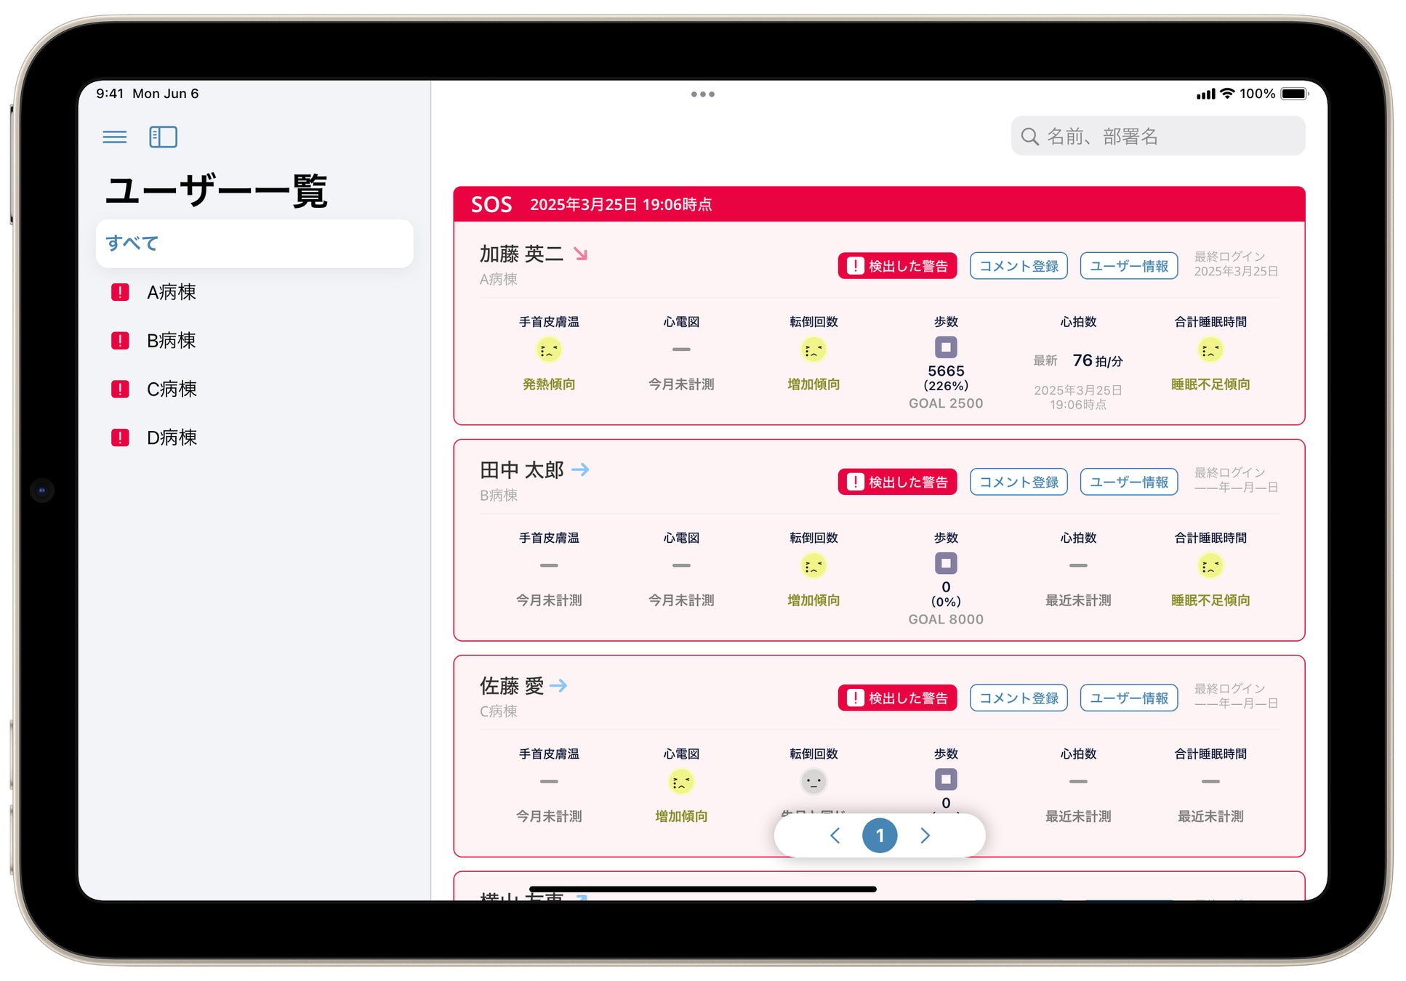Open ユーザー情報 for 佐藤 愛

1128,698
